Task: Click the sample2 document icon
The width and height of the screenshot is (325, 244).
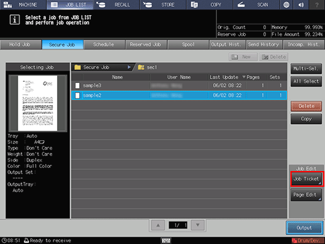Action: click(x=77, y=96)
